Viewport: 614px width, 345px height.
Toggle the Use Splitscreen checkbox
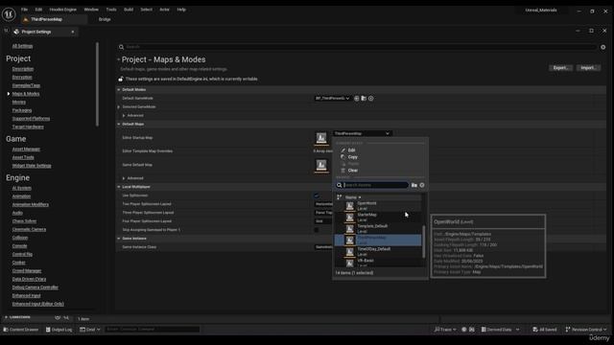point(317,195)
